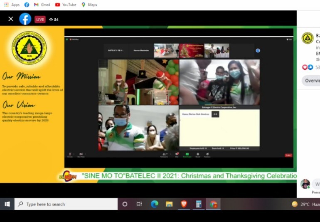Open the Maps bookmark
320x222 pixels.
tap(89, 5)
